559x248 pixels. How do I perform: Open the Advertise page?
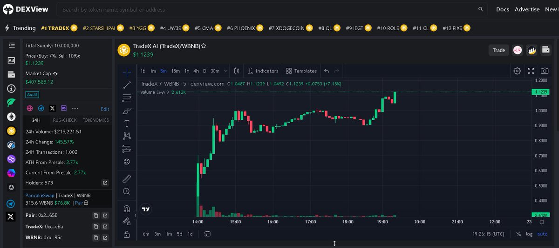click(527, 9)
